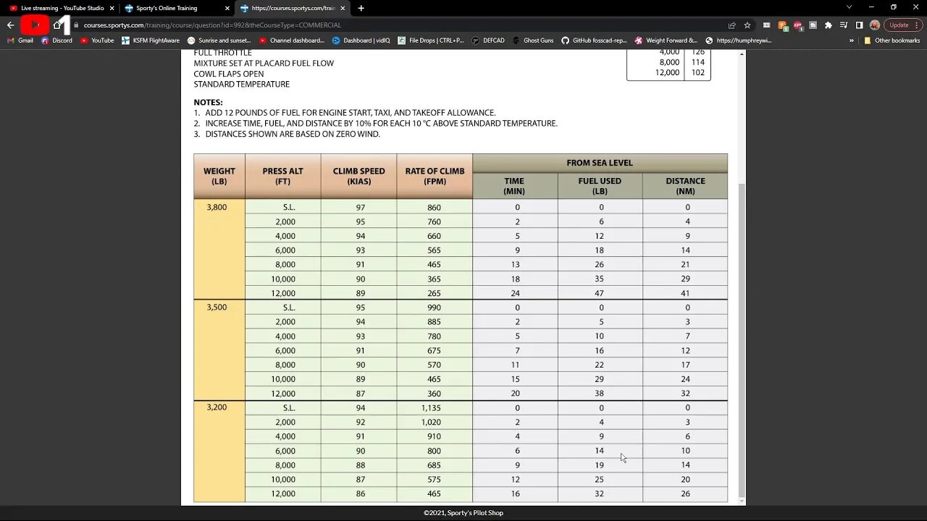This screenshot has height=521, width=927.
Task: Toggle the browser side panel icon
Action: click(859, 25)
